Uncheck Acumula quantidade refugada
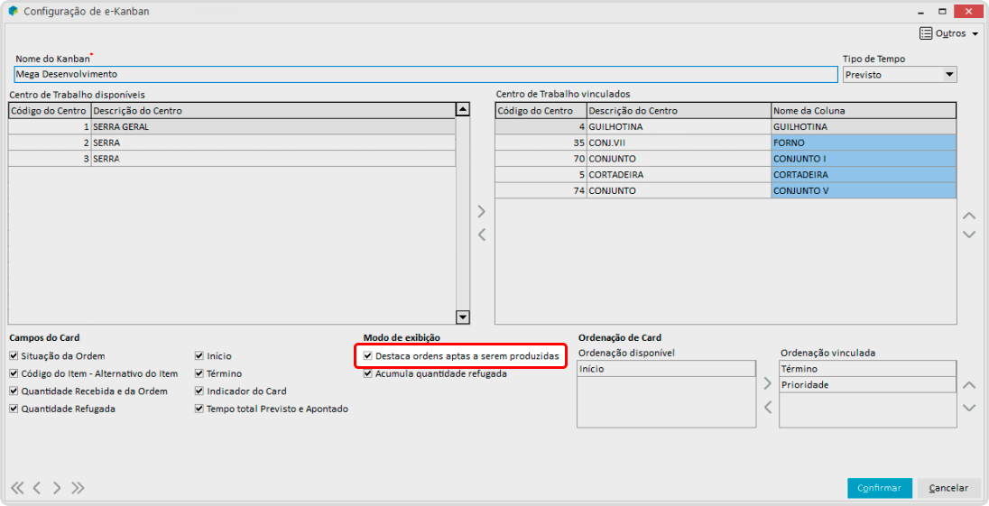Screen dimensions: 989x506 [368, 373]
